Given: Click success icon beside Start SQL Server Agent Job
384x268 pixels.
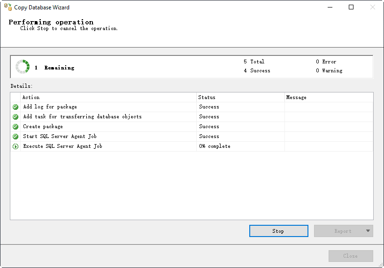Looking at the screenshot, I should point(15,137).
